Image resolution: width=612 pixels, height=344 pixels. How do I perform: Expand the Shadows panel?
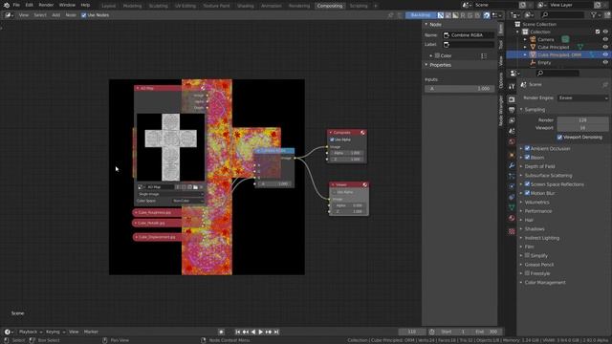click(x=534, y=229)
